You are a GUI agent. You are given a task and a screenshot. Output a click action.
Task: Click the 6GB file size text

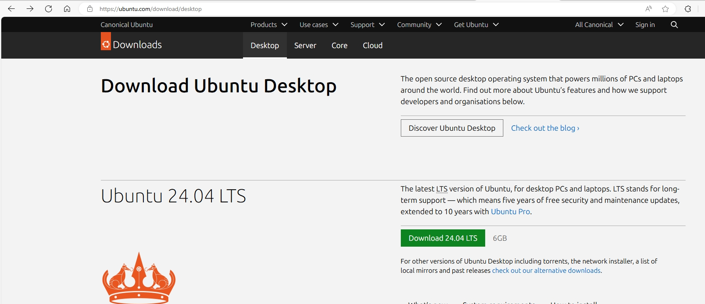pyautogui.click(x=500, y=238)
